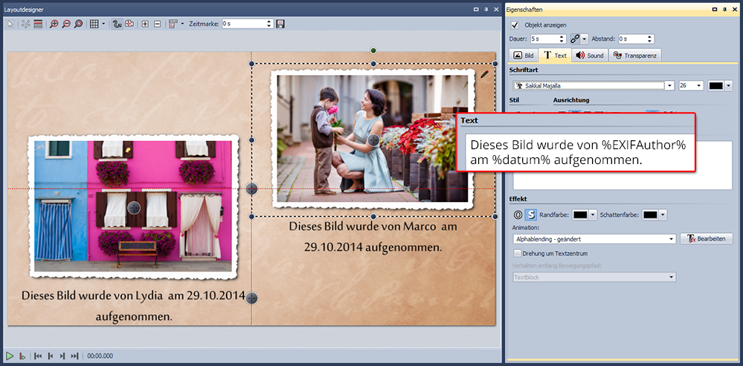Click the Schattenfarbe black color swatch

[650, 215]
